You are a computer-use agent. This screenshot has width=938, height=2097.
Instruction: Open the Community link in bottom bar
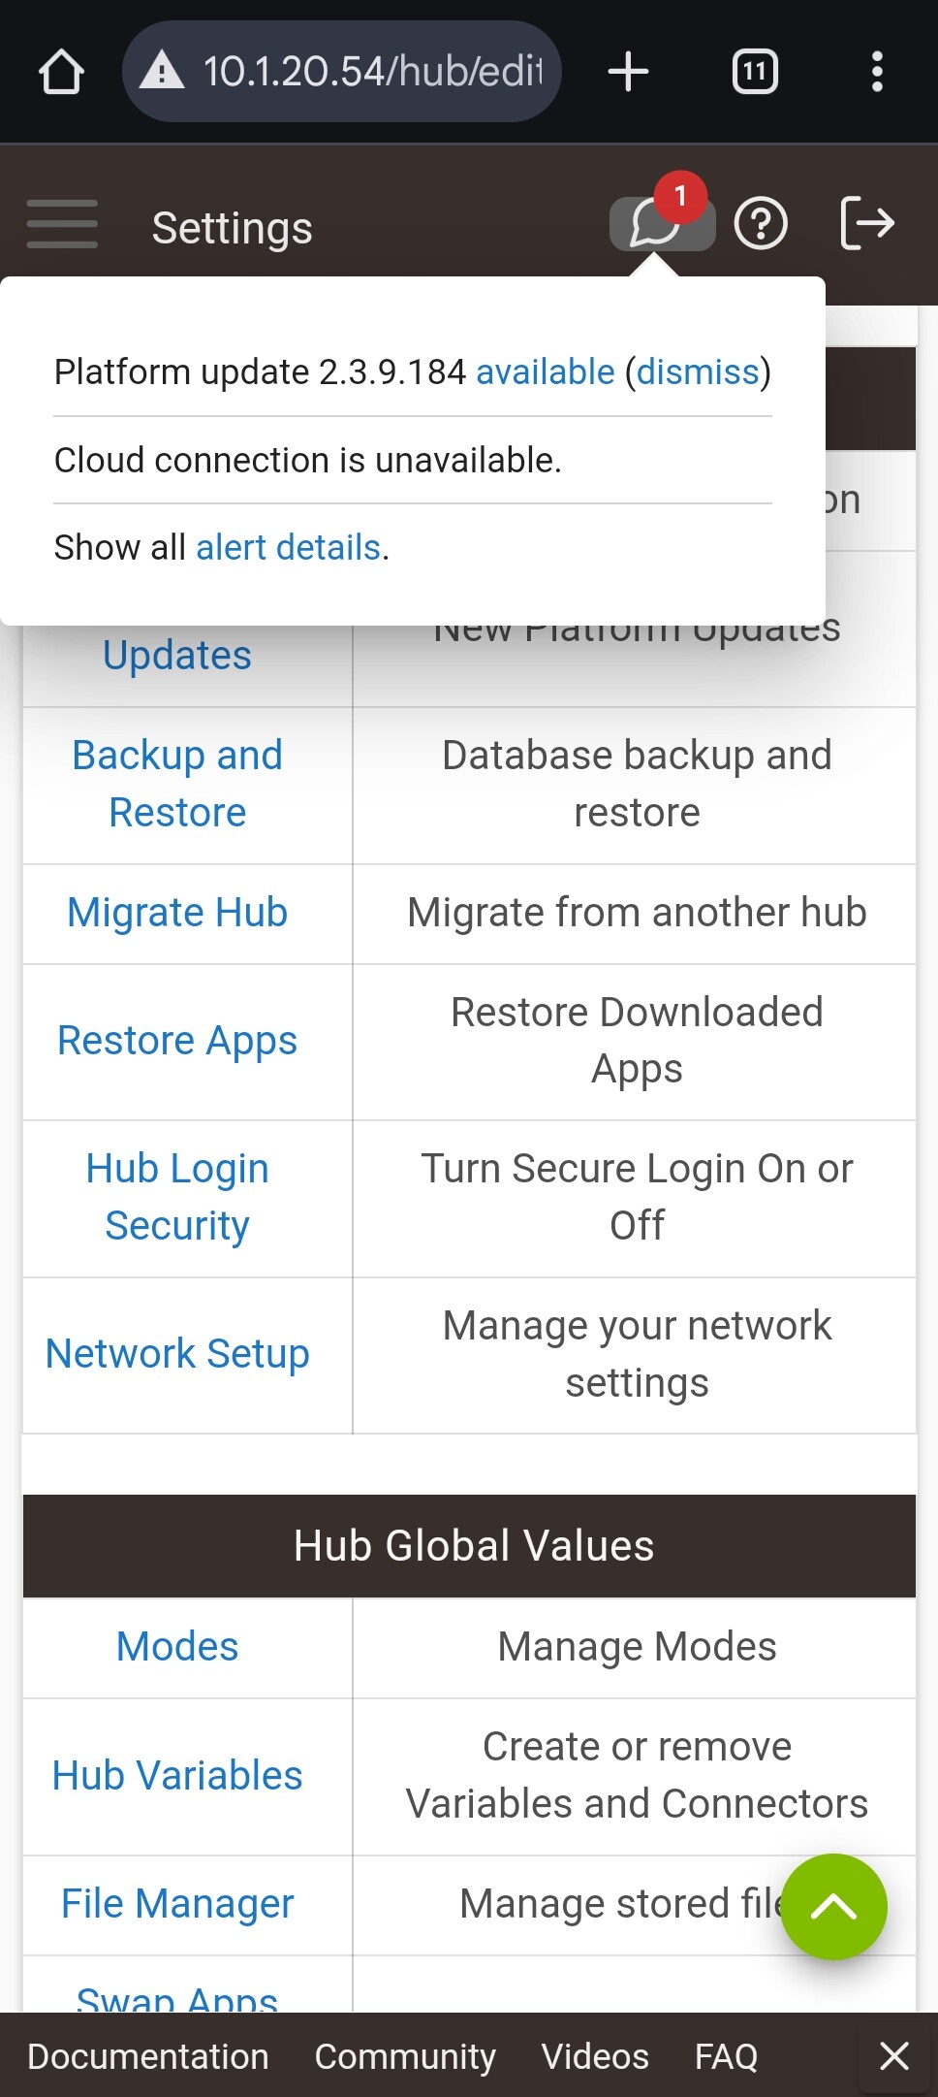click(405, 2056)
